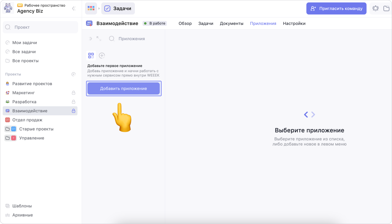Click lock icon next to Маркетинг project
Image resolution: width=392 pixels, height=224 pixels.
73,93
